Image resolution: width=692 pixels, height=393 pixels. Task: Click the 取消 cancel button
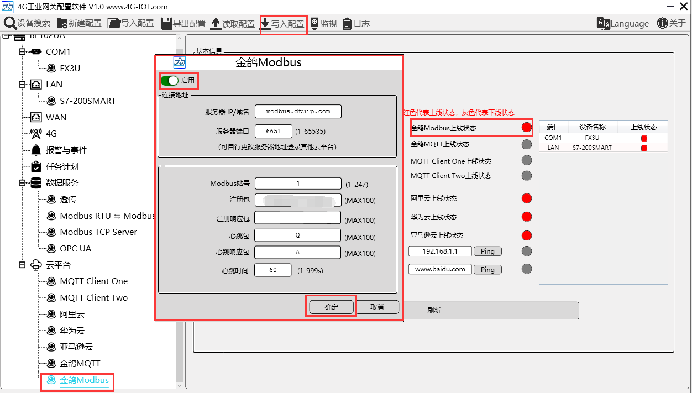[x=377, y=307]
